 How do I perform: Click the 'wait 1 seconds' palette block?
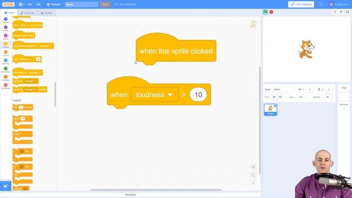[23, 107]
